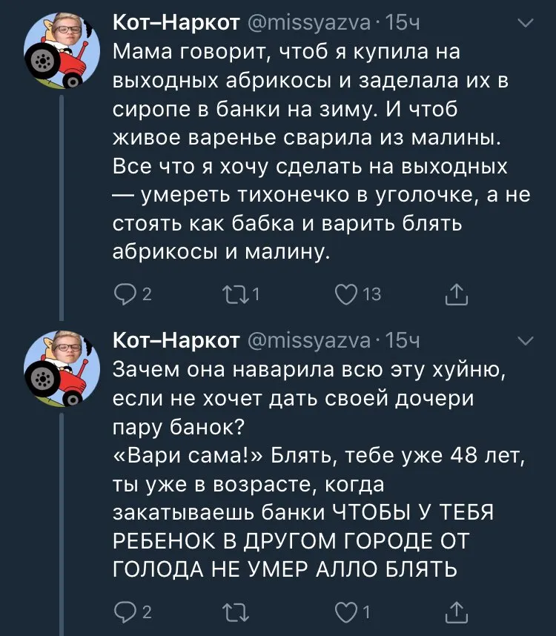The image size is (556, 636).
Task: Reply to the tweet starting with 'Зачем она наварила'
Action: click(123, 613)
